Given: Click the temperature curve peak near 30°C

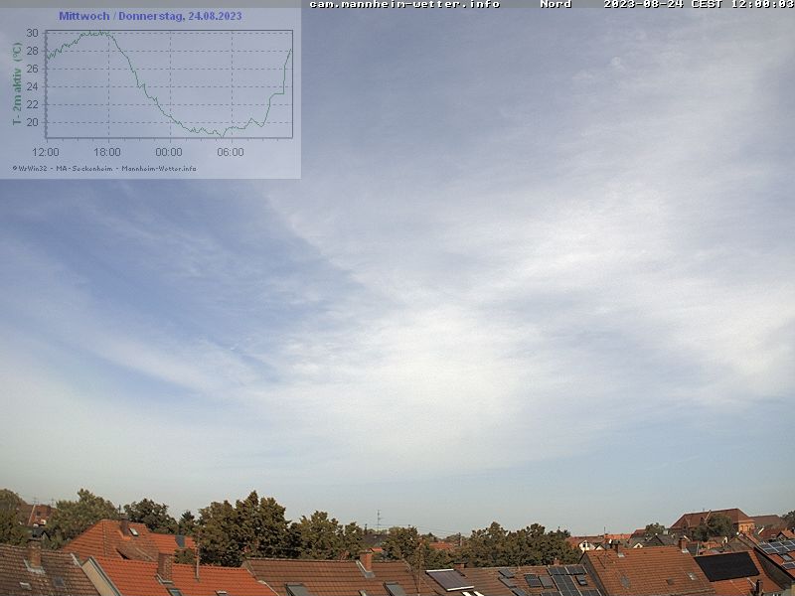Looking at the screenshot, I should pos(99,32).
